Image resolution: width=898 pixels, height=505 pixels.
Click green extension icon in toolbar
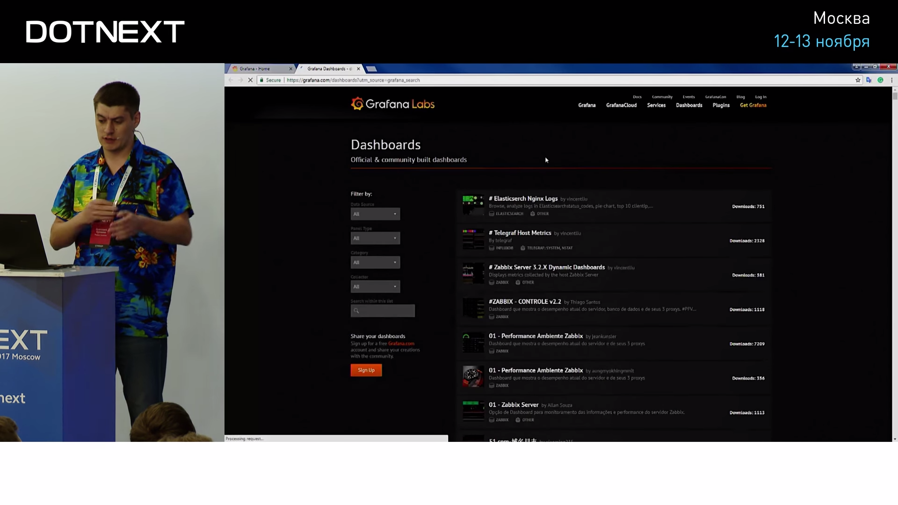tap(880, 80)
